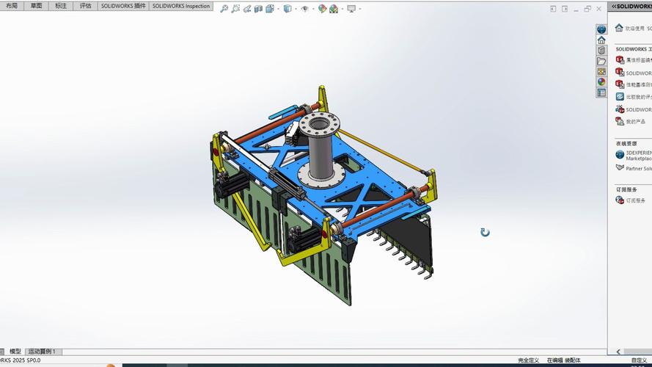Switch to the 草图 ribbon tab

36,6
